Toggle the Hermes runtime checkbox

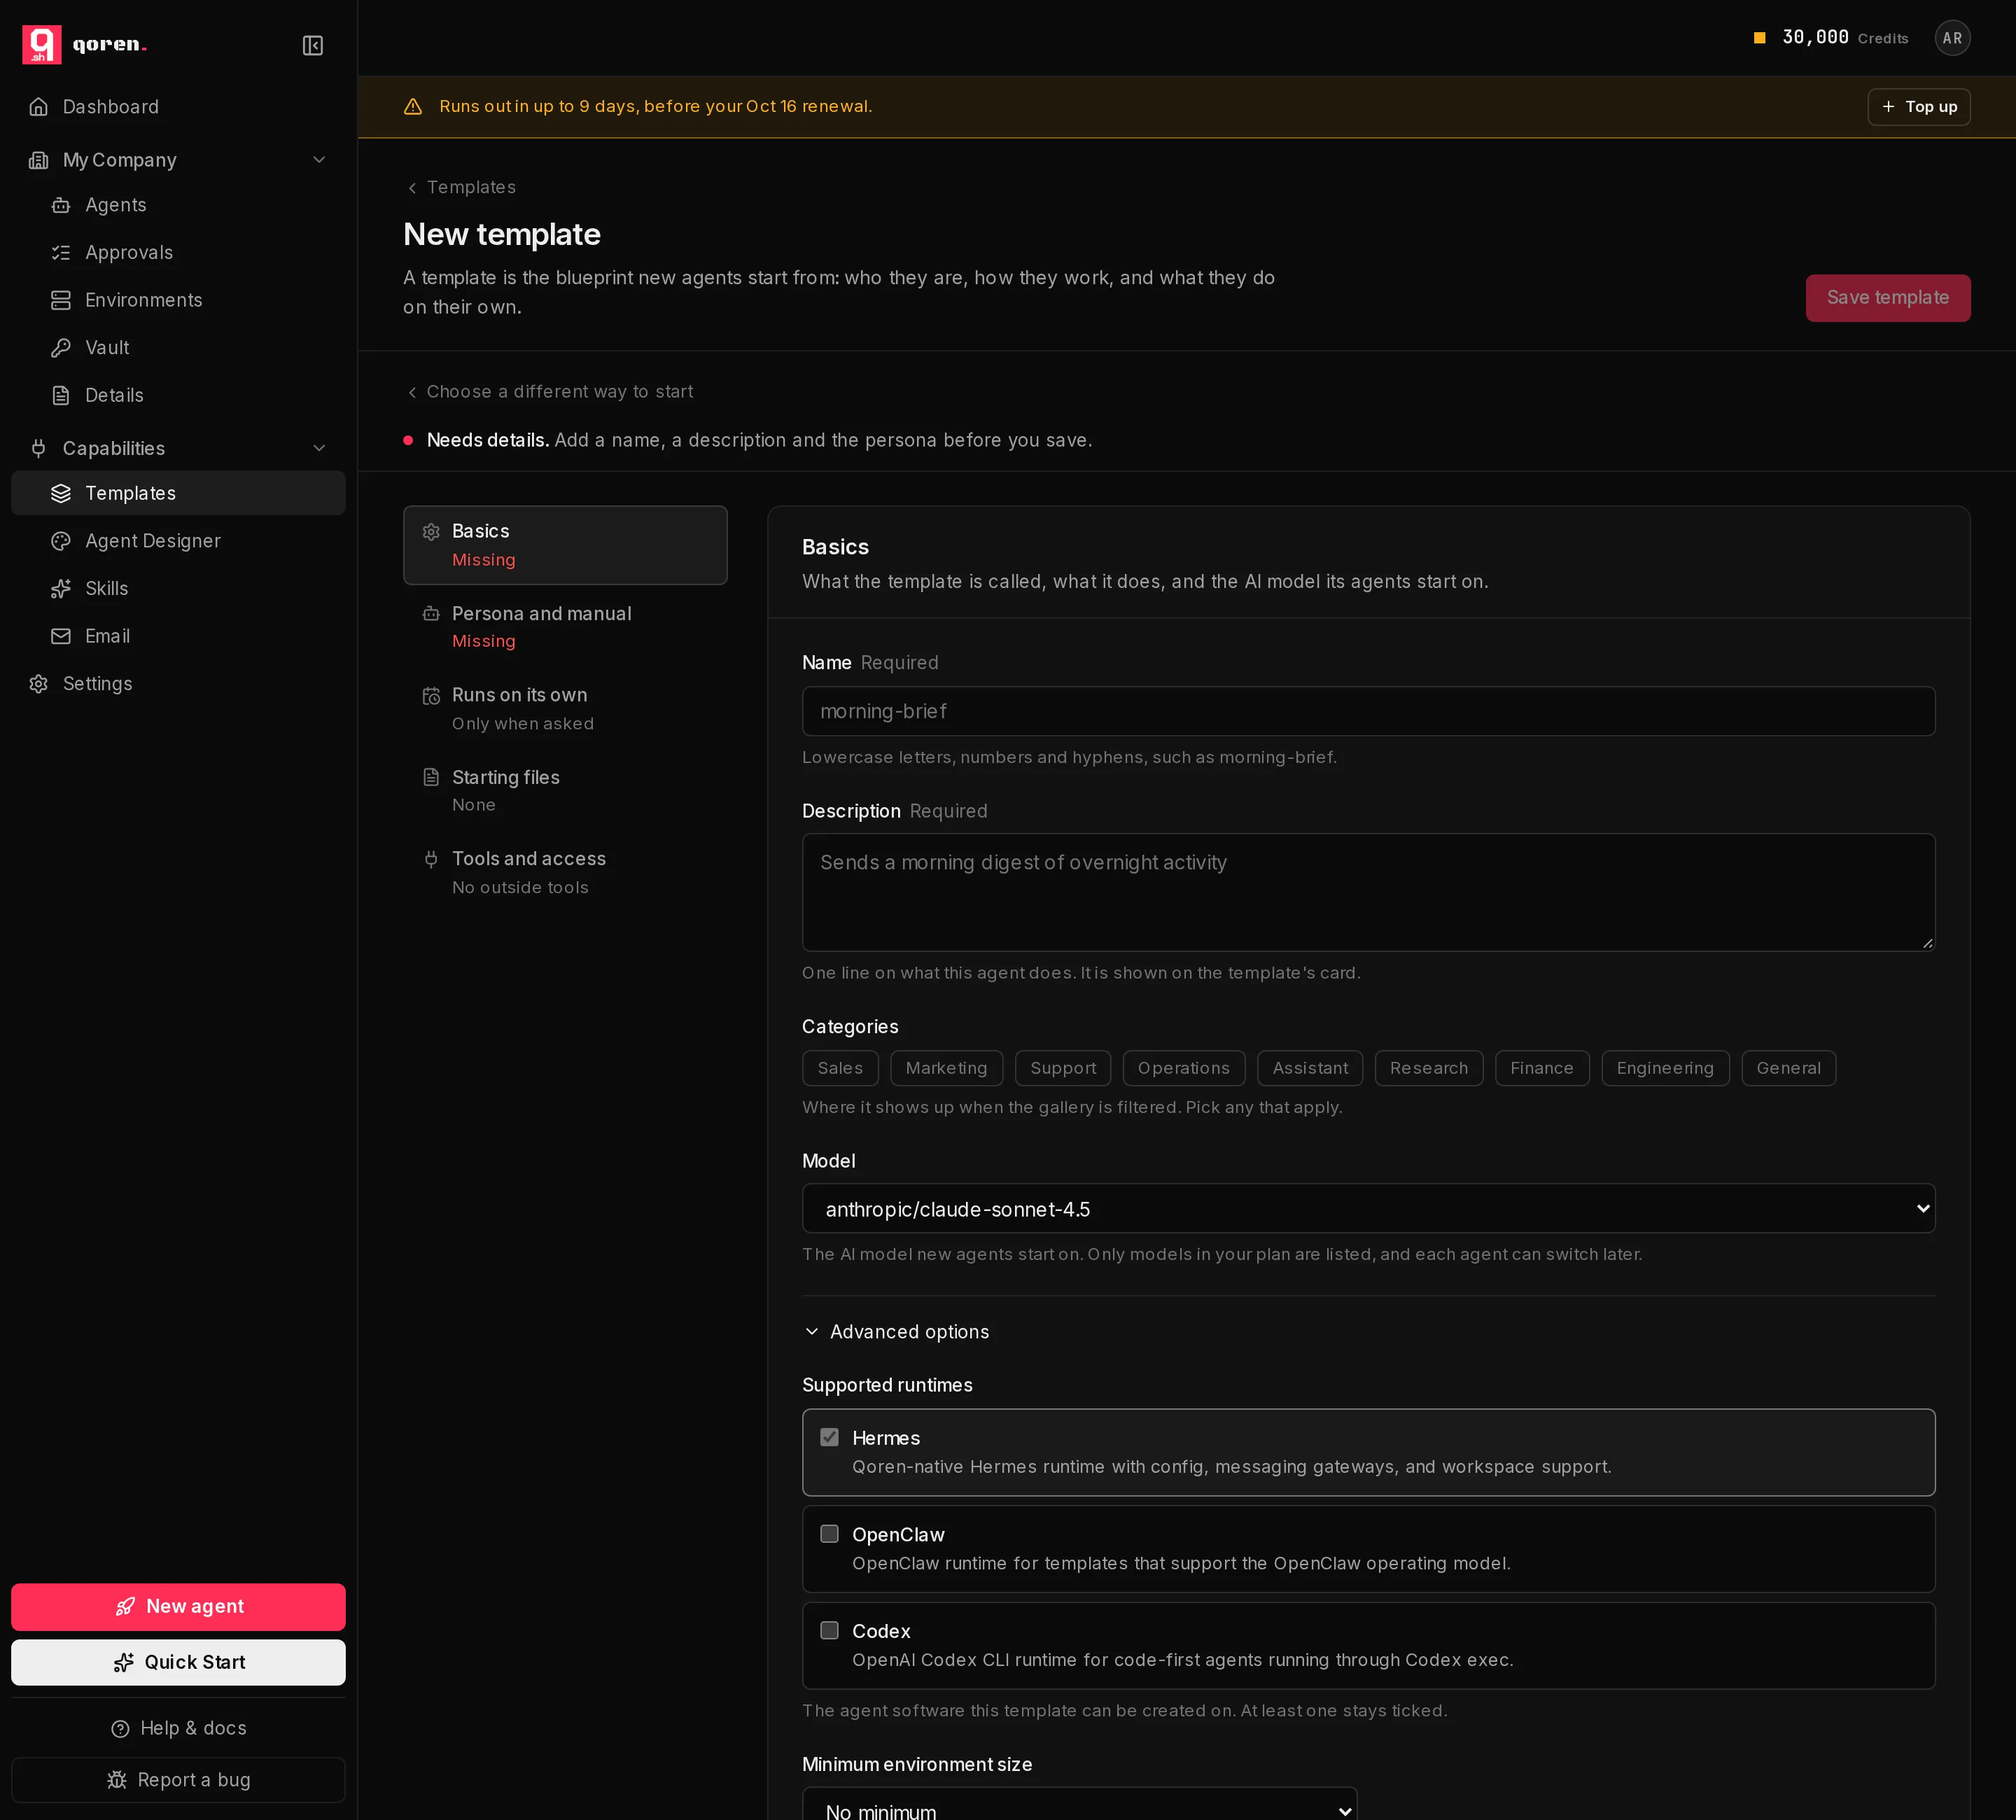tap(829, 1438)
